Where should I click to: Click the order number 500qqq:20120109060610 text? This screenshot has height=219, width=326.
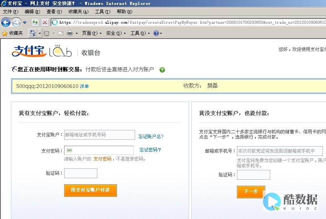tap(47, 86)
